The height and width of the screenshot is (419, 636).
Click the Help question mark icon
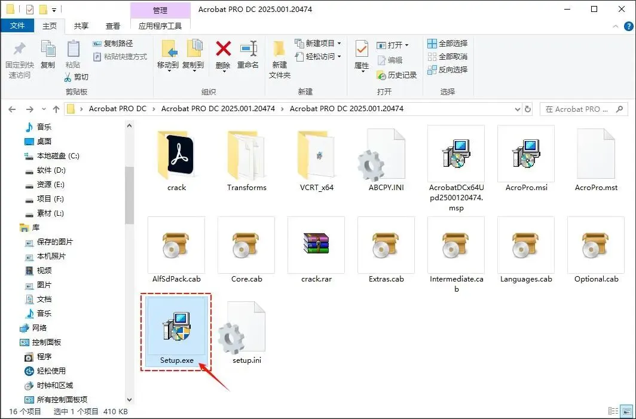pyautogui.click(x=628, y=26)
